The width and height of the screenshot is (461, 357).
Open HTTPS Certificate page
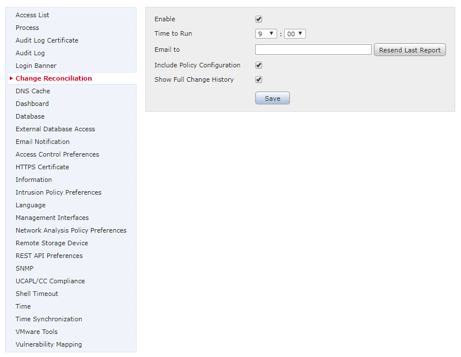point(42,166)
